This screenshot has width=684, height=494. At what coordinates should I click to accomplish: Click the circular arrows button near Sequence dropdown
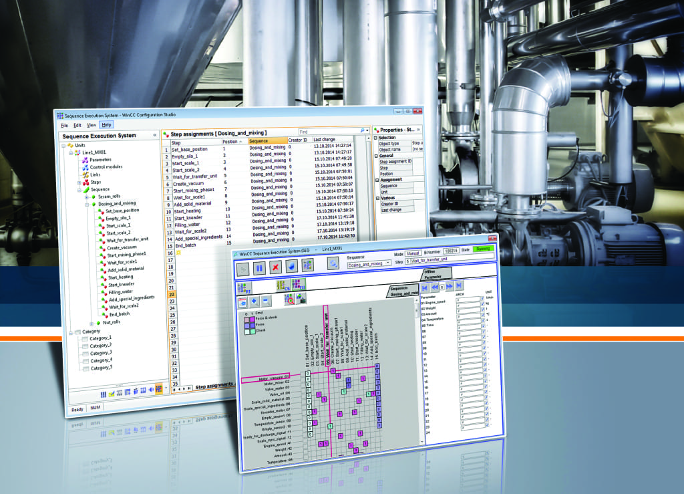[x=333, y=263]
